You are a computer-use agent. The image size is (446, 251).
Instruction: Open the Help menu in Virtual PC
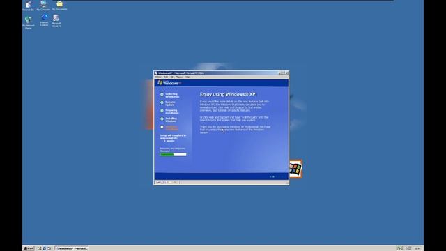pos(187,77)
